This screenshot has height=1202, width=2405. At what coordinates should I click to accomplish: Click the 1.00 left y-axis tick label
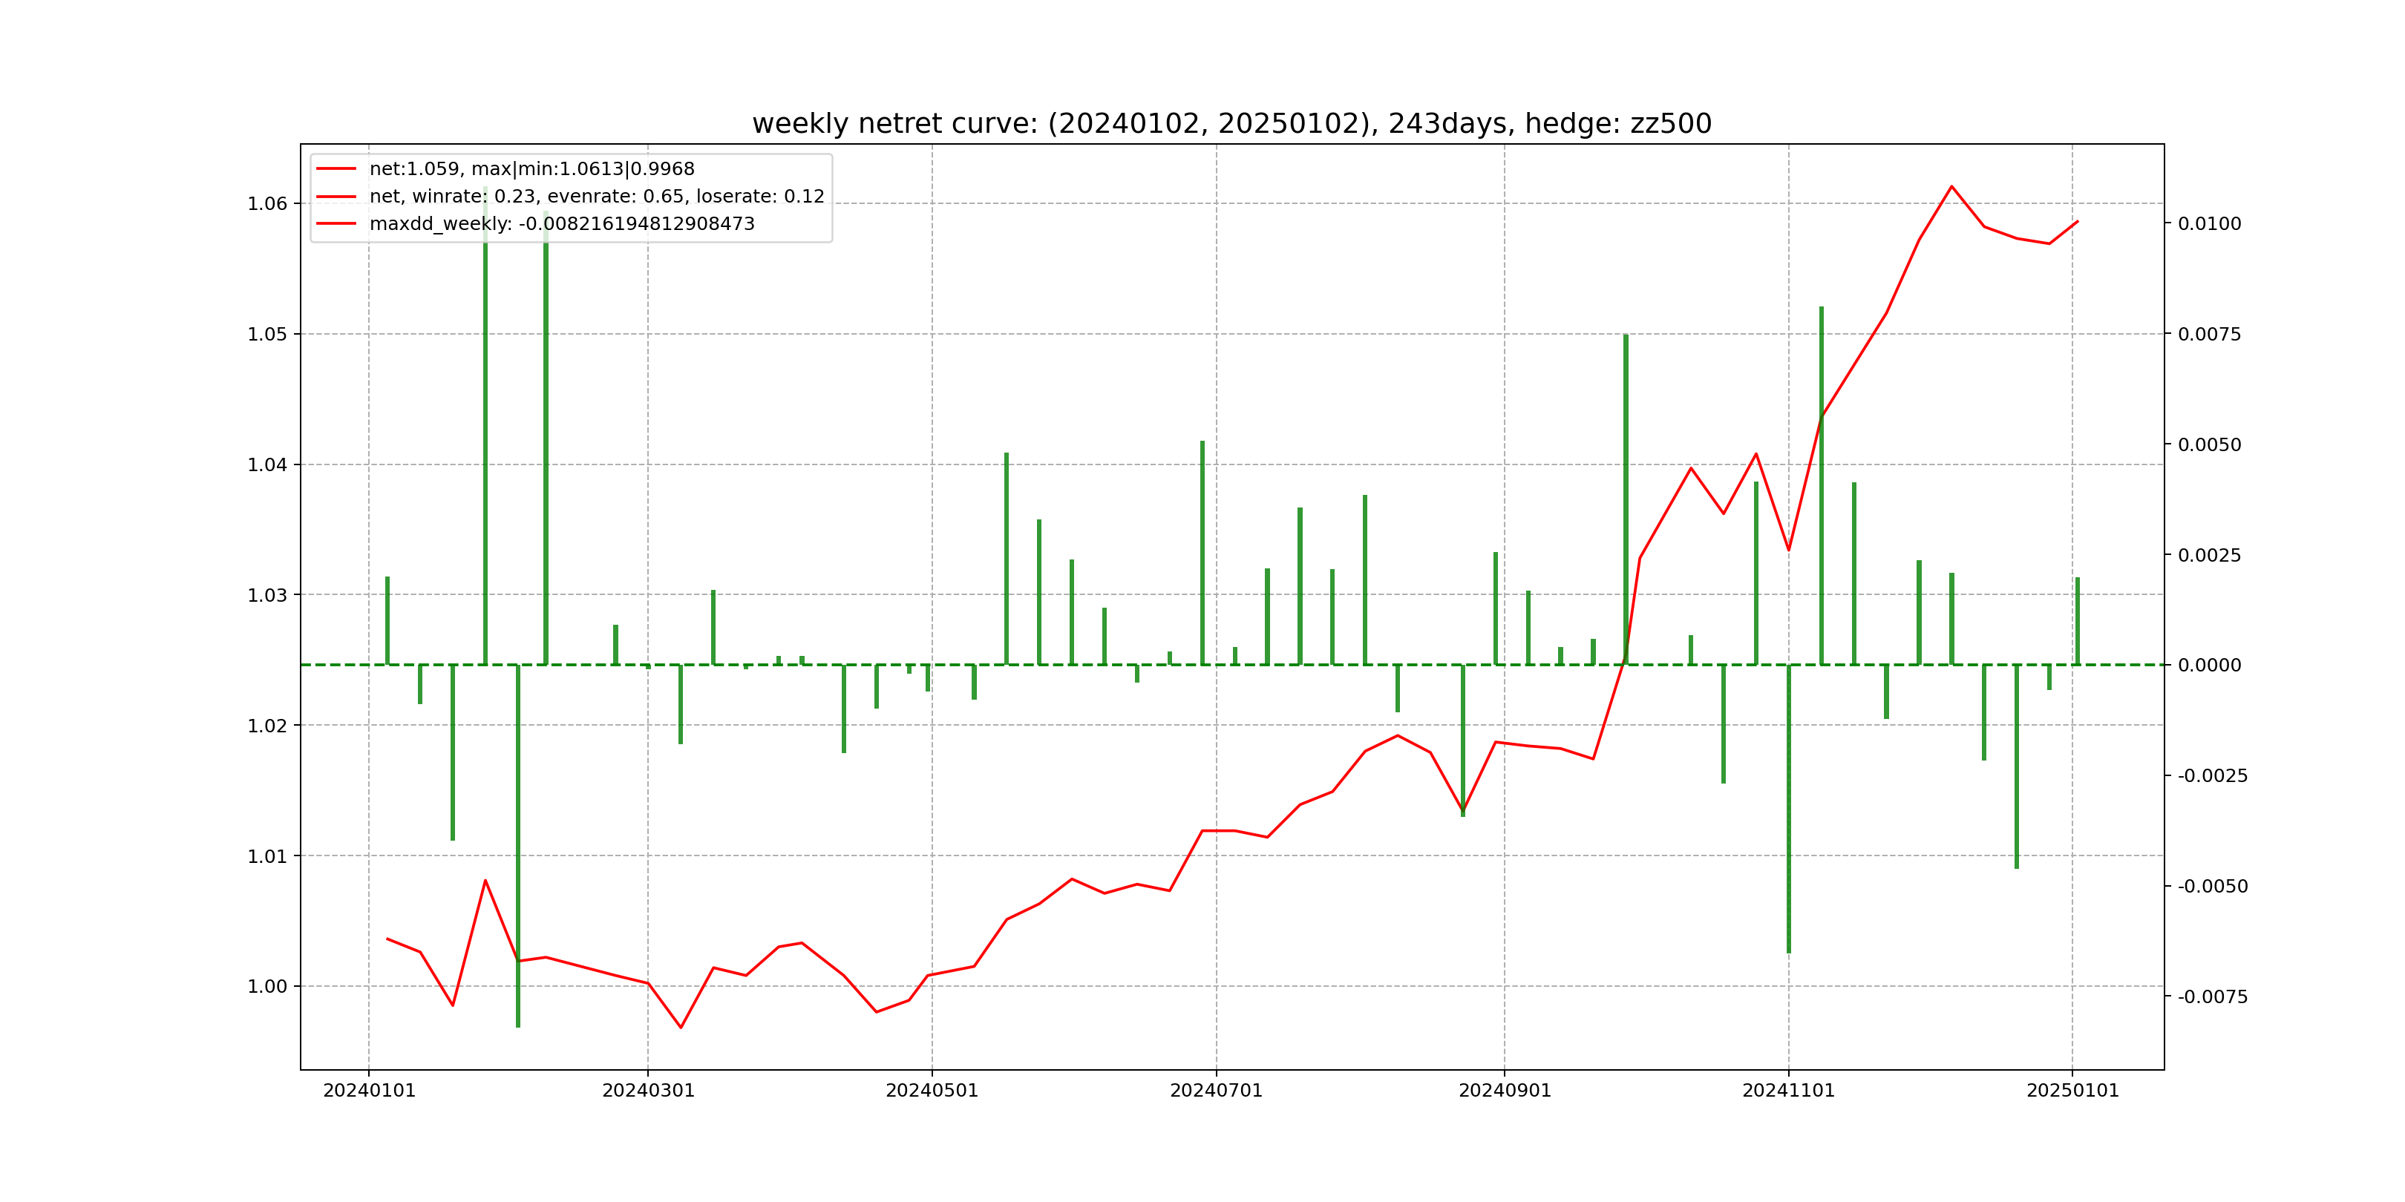click(267, 986)
